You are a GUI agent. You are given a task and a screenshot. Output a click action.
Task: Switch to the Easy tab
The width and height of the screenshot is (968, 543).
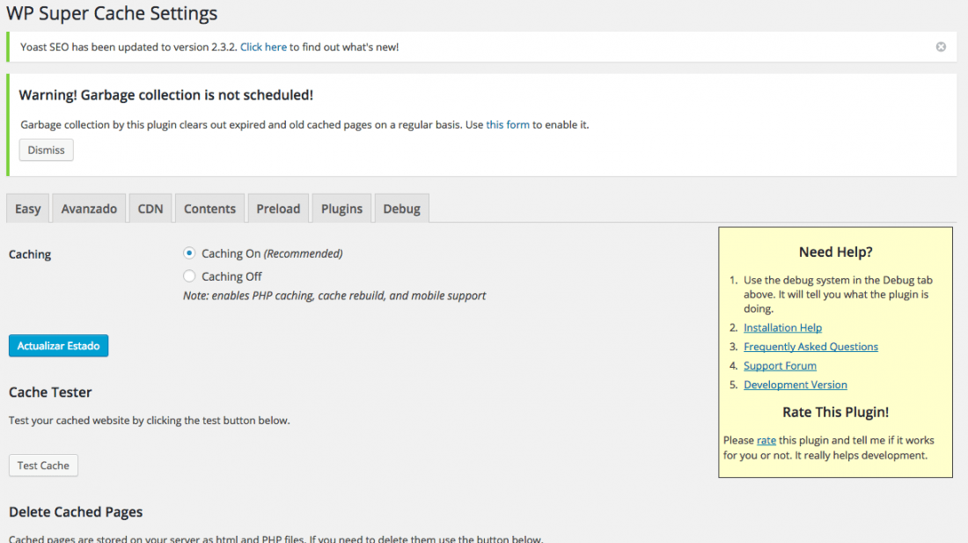pyautogui.click(x=28, y=209)
